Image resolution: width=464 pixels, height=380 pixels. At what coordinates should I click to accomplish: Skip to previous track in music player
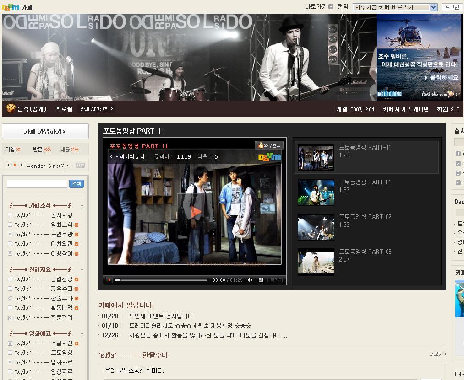click(8, 165)
